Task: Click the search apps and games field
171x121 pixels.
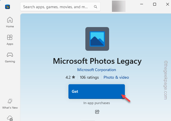Action: (x=60, y=7)
